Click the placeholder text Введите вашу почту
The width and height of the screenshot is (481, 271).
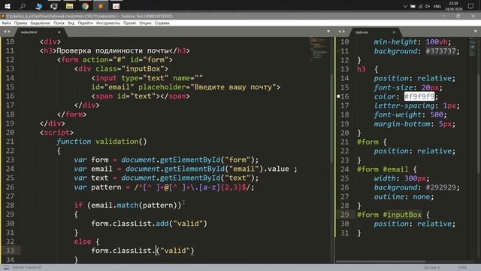coord(233,87)
